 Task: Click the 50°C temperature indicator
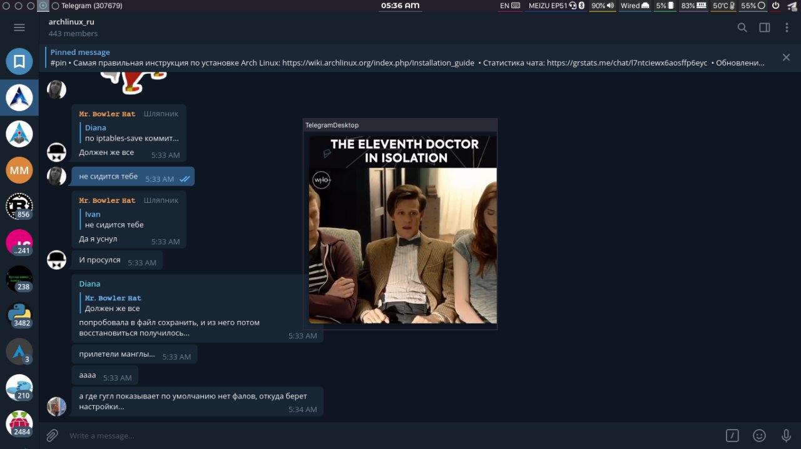point(724,6)
